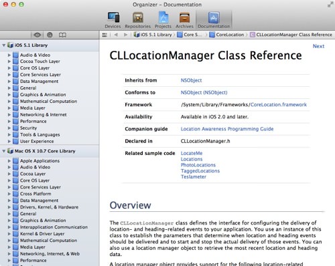The width and height of the screenshot is (335, 266).
Task: Click the Next link
Action: coord(318,46)
